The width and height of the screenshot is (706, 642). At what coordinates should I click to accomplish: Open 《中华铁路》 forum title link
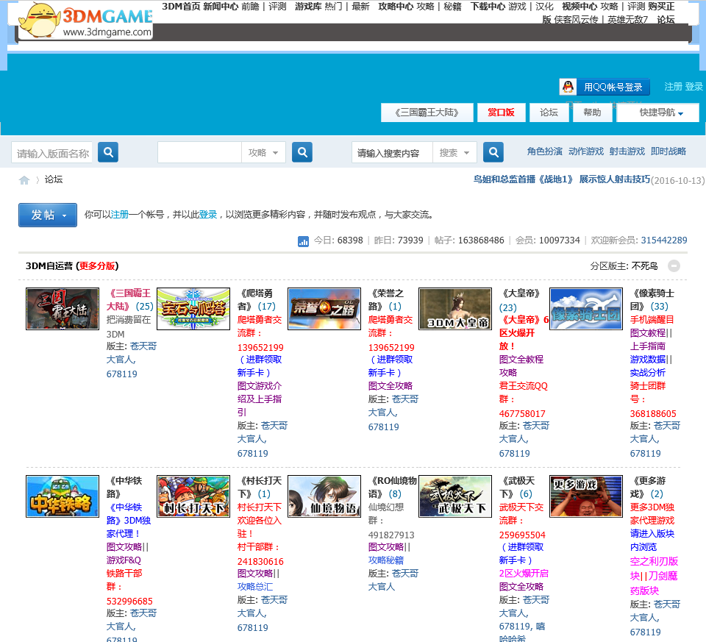coord(124,487)
